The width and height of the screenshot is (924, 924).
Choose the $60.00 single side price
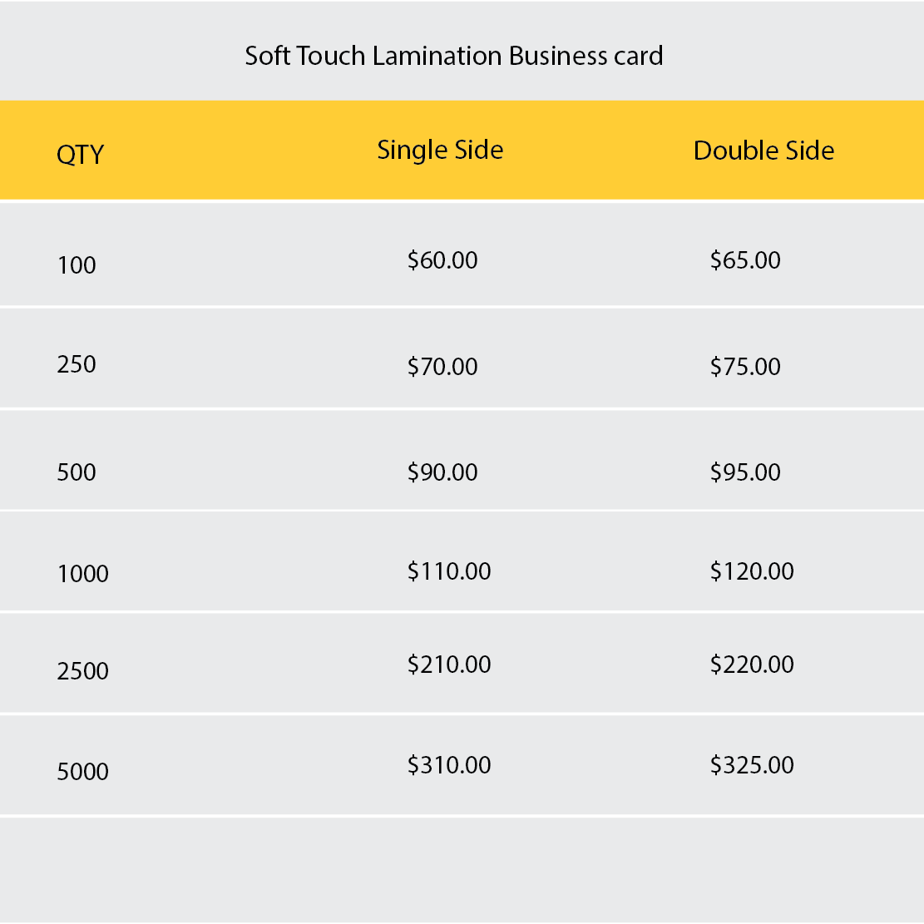[442, 260]
